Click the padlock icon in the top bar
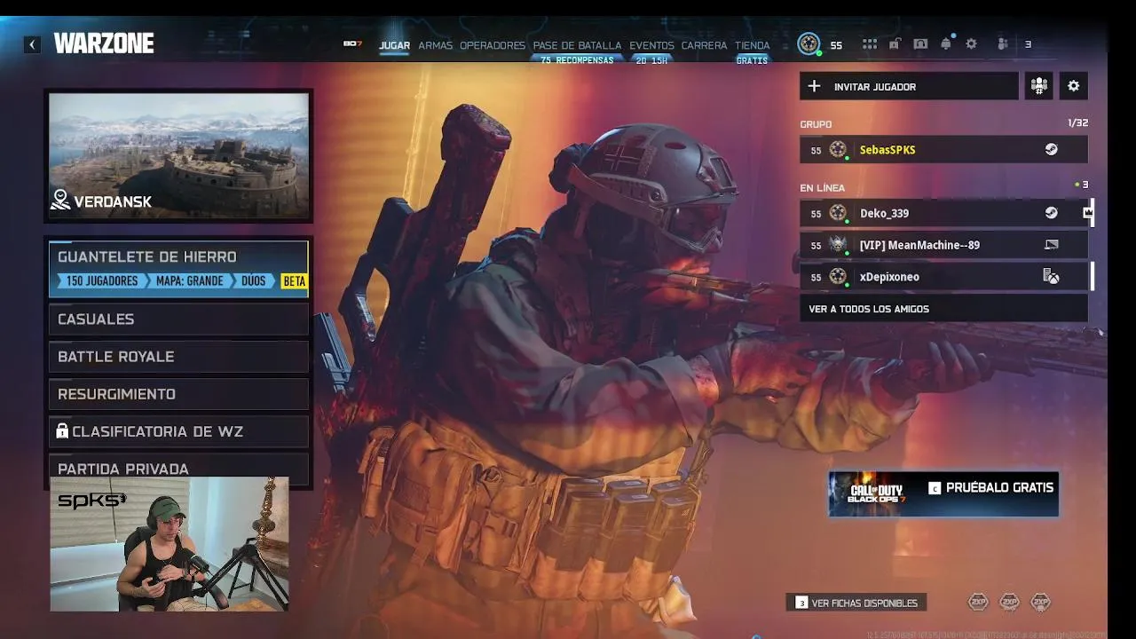This screenshot has width=1136, height=639. click(895, 44)
